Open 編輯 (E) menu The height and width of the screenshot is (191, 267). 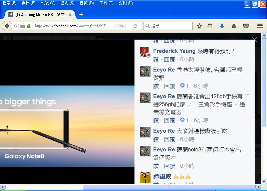(x=28, y=3)
